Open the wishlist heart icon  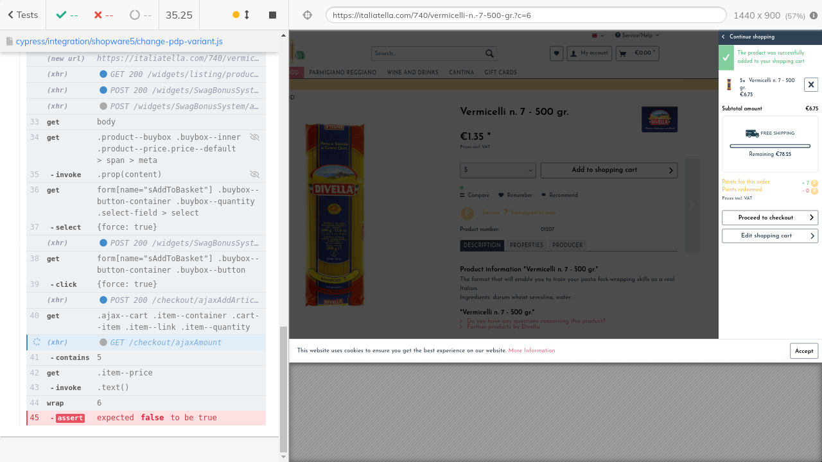pos(557,53)
